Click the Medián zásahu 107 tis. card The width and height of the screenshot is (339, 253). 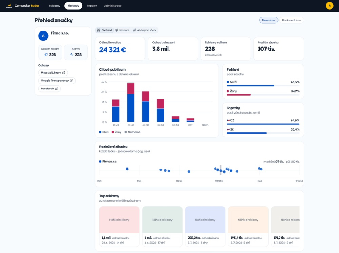coord(279,49)
